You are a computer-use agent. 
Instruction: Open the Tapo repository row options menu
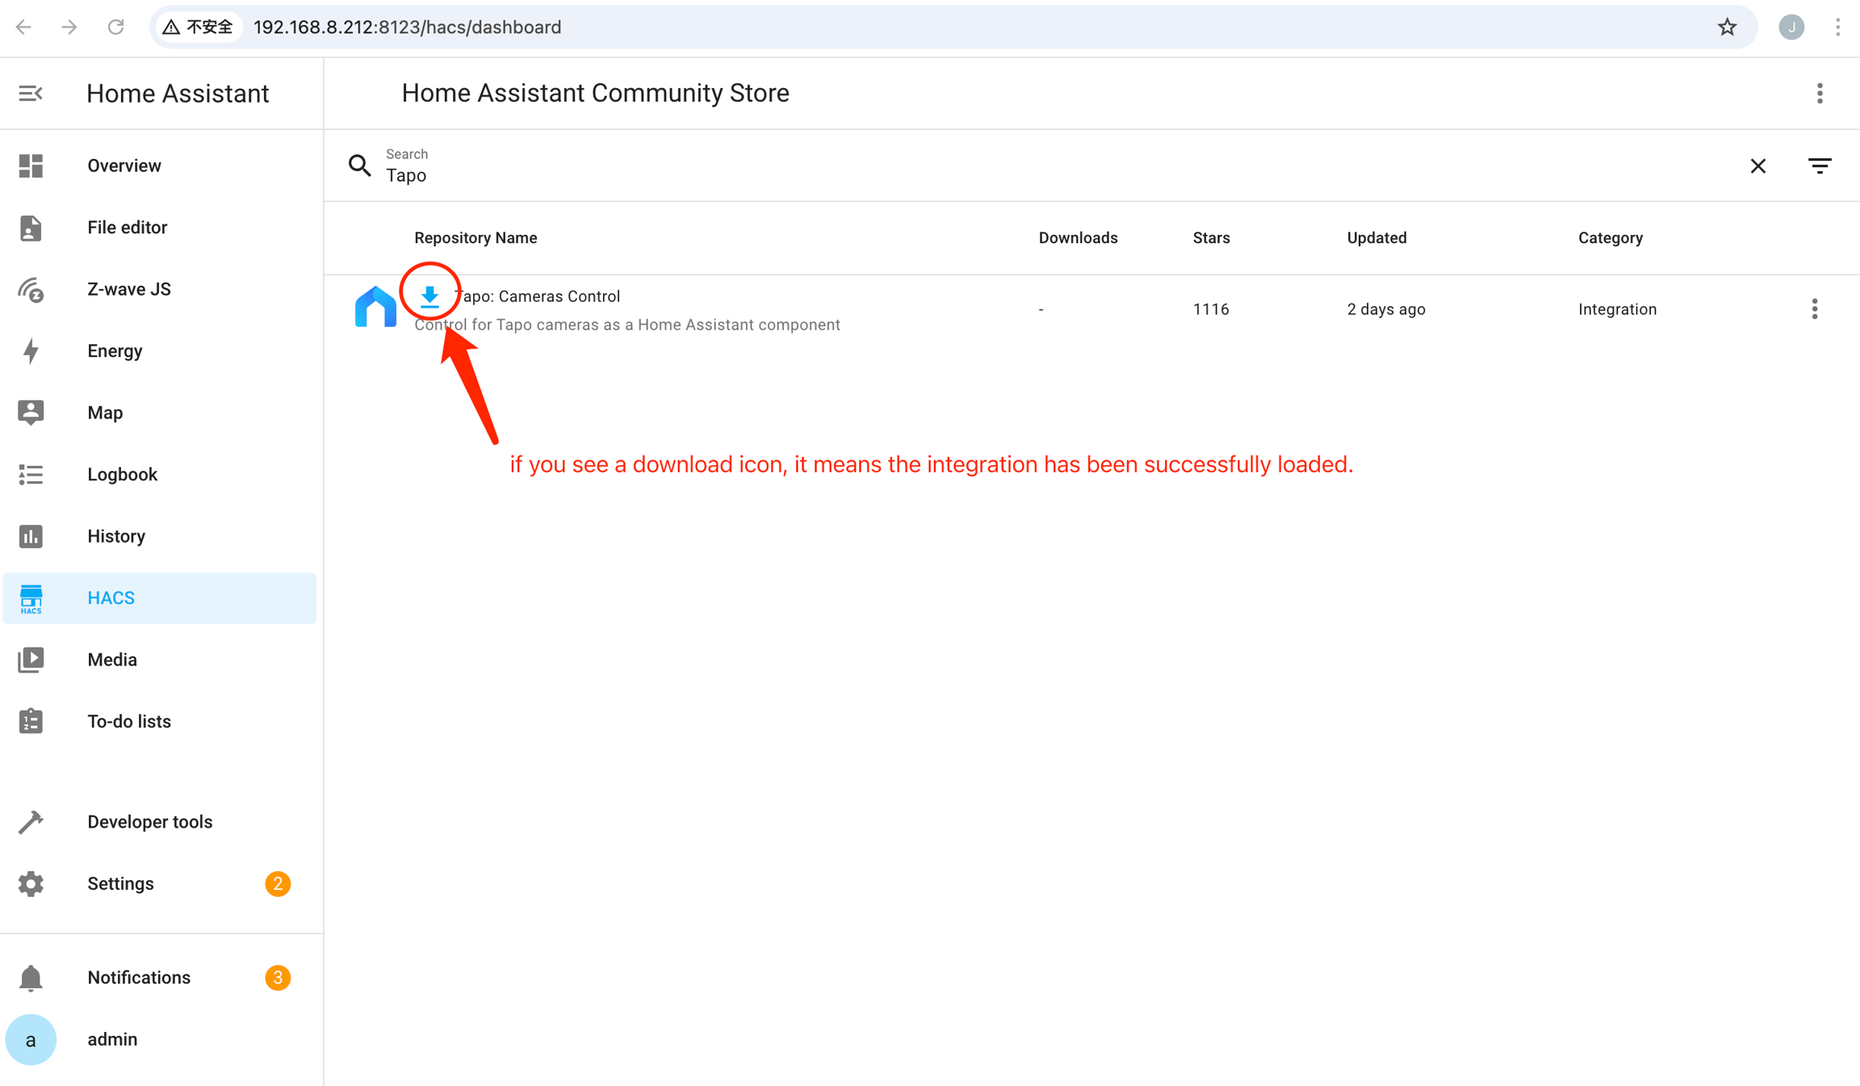[x=1814, y=309]
